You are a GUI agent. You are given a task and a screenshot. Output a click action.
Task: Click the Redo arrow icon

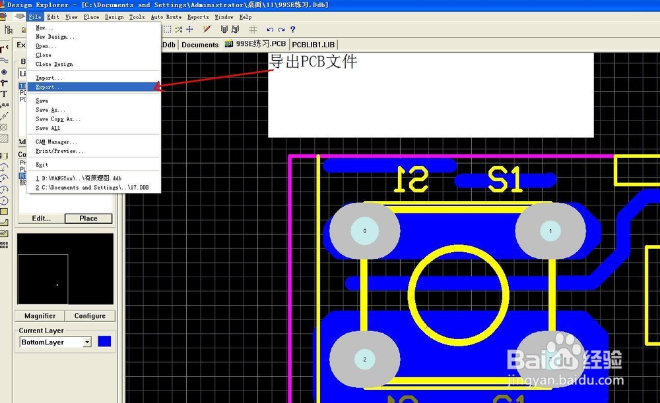[x=281, y=30]
